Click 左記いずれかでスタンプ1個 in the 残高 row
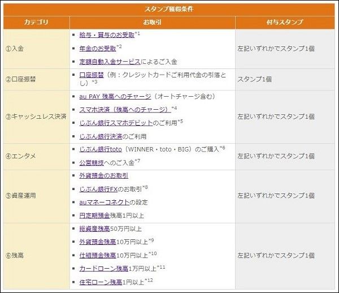This screenshot has height=293, width=339. pos(276,256)
